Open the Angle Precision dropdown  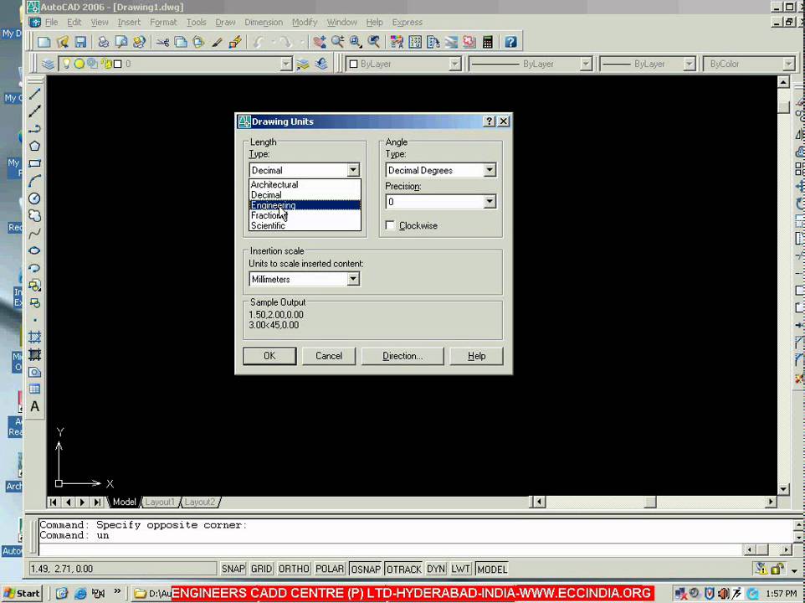coord(490,202)
